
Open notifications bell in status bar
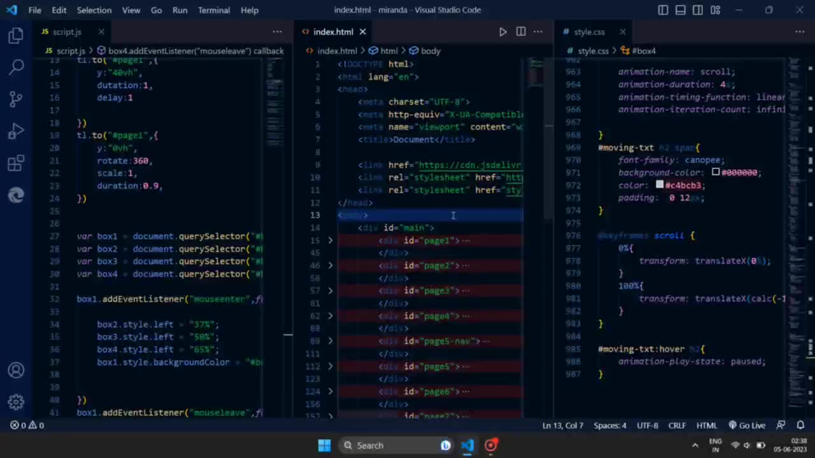(x=800, y=426)
